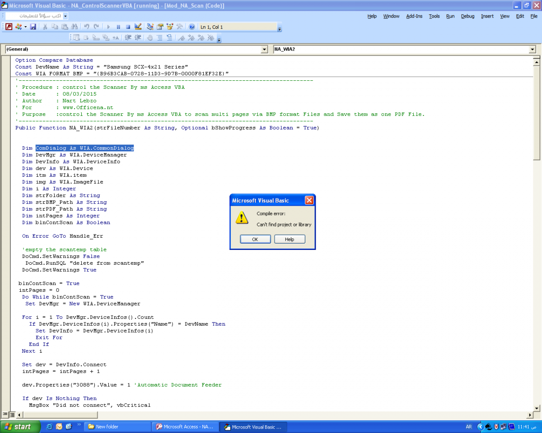Jump to Previous Bookmark icon
The width and height of the screenshot is (542, 433).
[201, 38]
